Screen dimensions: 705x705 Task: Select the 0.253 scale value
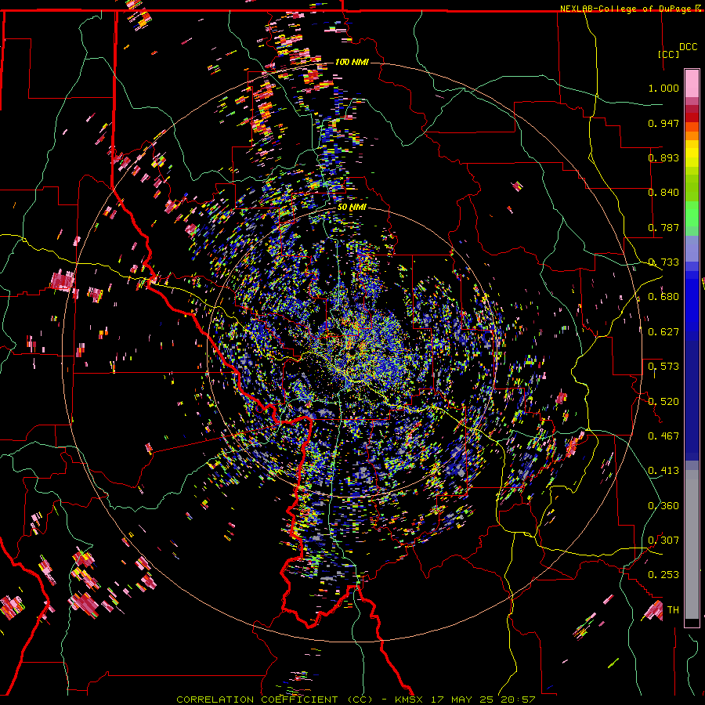663,575
